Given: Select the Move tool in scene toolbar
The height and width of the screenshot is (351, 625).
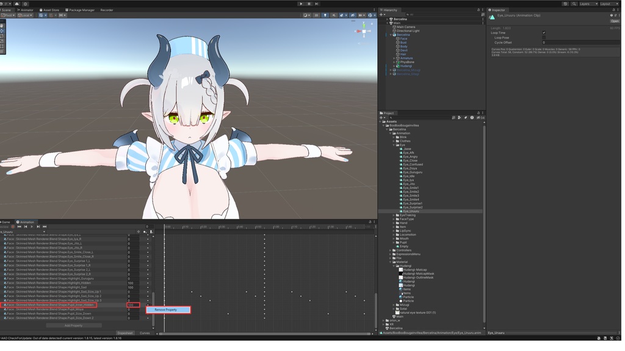Looking at the screenshot, I should (x=2, y=30).
